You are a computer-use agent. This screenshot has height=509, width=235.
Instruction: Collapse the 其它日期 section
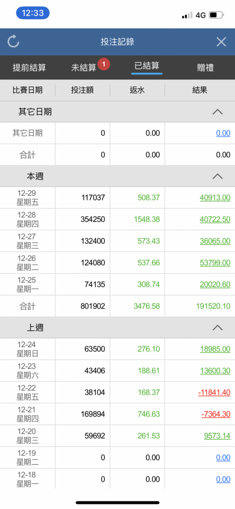[218, 111]
